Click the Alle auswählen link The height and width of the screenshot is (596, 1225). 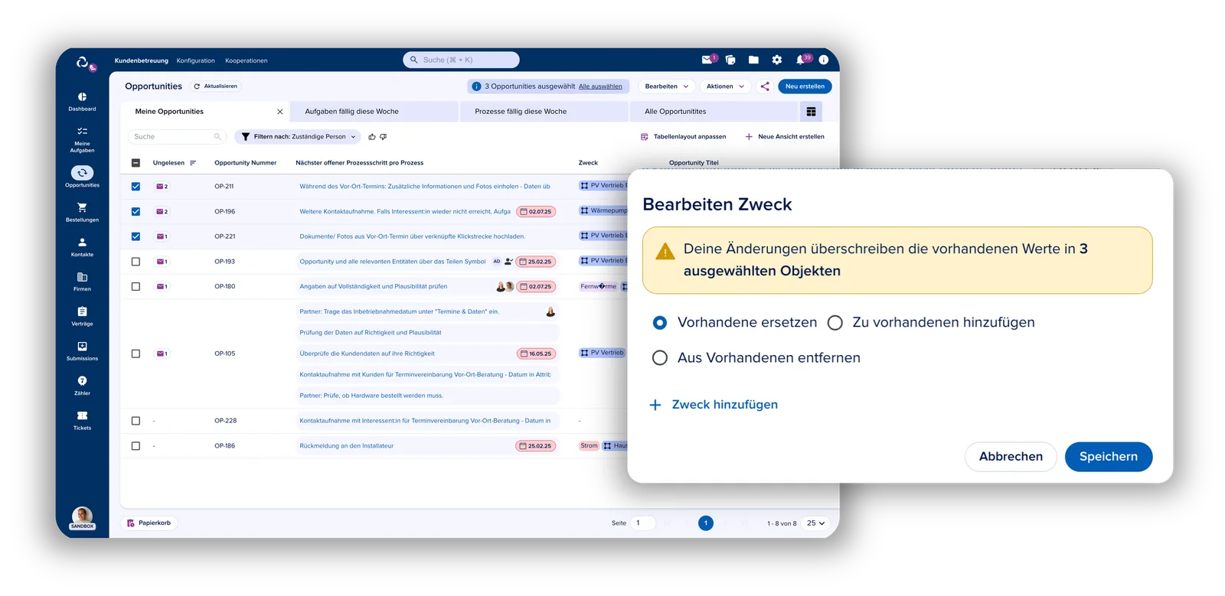tap(600, 86)
